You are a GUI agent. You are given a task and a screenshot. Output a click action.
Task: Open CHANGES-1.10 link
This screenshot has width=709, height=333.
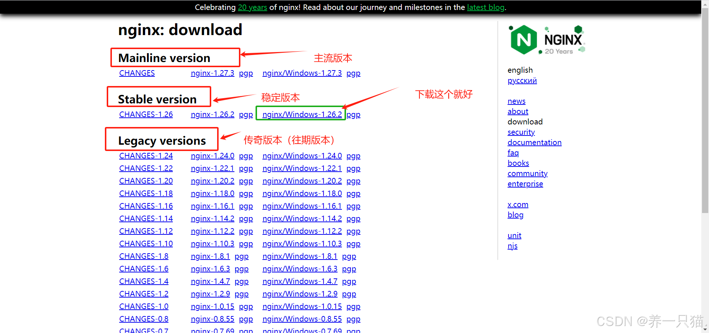pyautogui.click(x=146, y=244)
